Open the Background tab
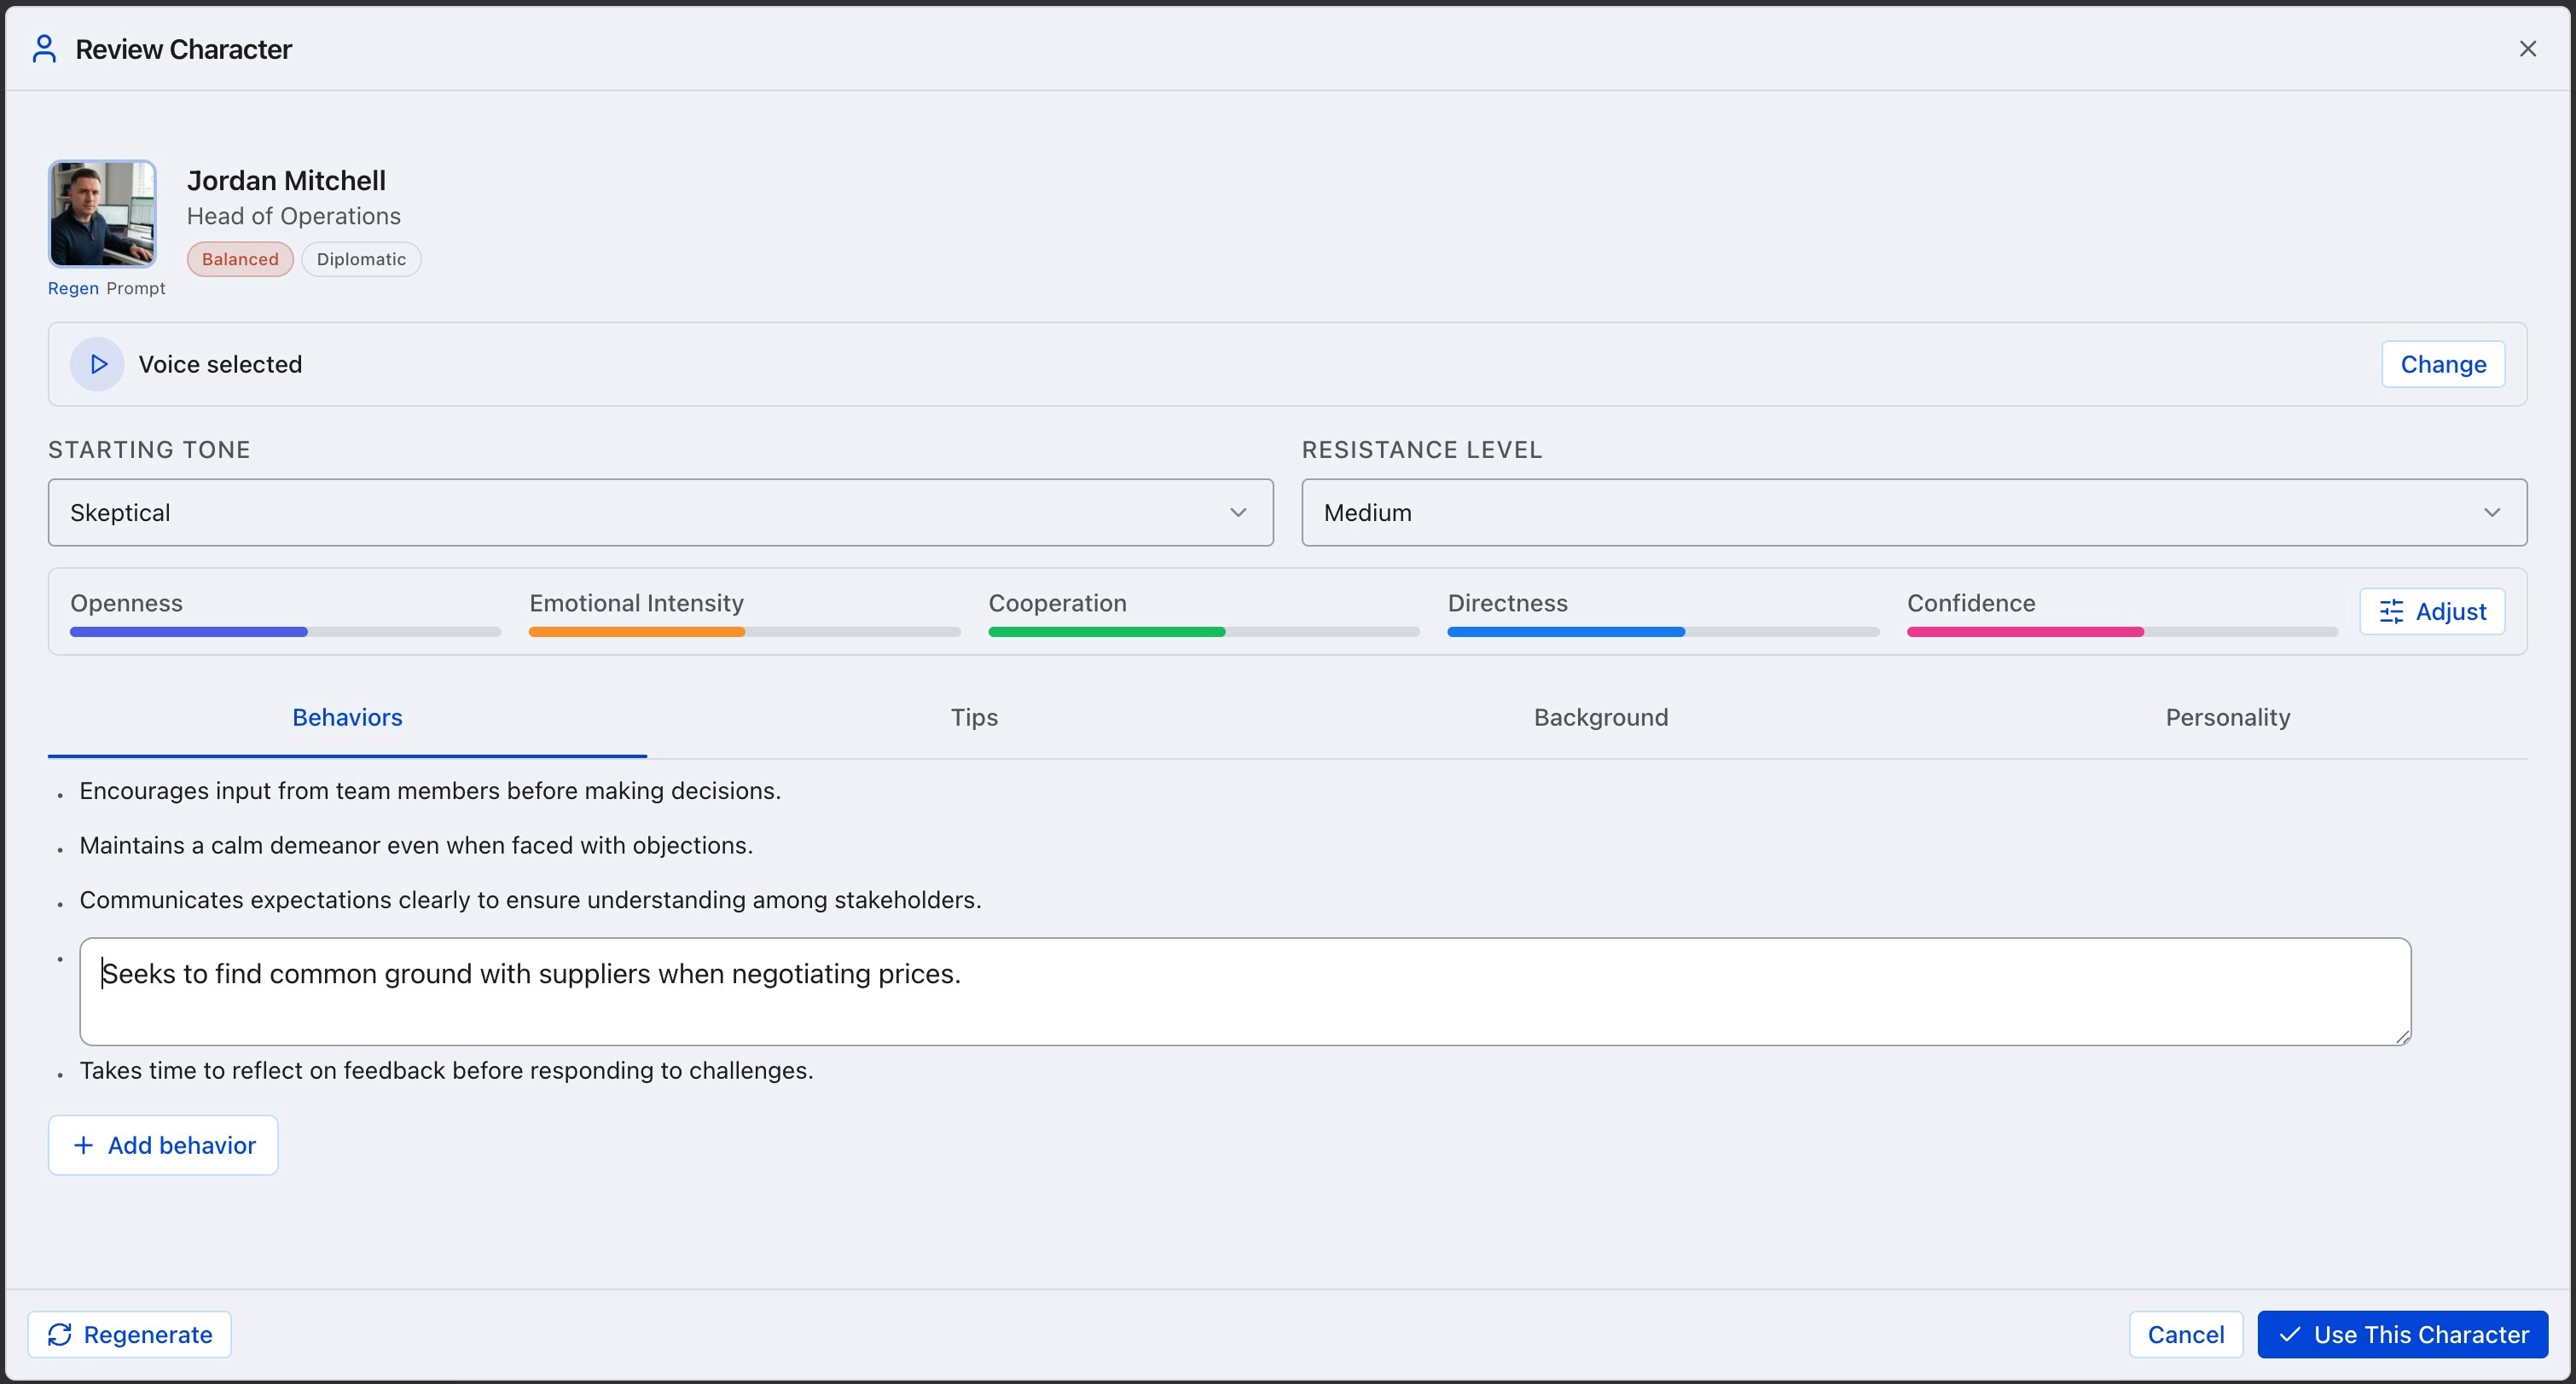This screenshot has height=1384, width=2576. tap(1600, 717)
